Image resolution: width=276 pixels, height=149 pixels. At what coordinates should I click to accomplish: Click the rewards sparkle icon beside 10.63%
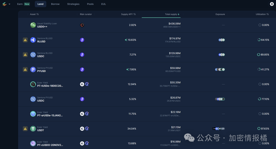point(126,40)
